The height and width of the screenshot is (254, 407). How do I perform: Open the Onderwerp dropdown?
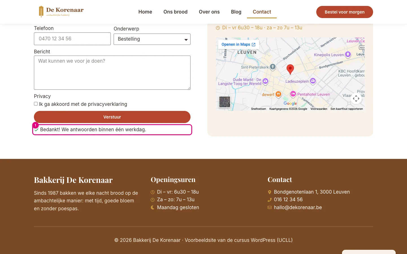coord(152,39)
